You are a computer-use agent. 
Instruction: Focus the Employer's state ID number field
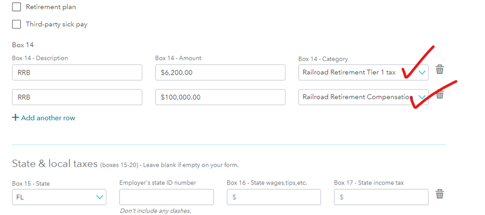166,197
